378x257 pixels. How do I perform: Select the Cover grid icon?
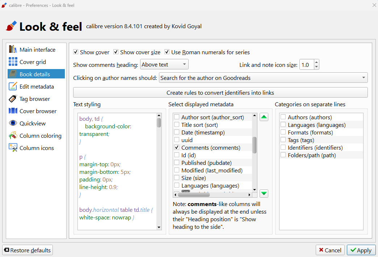point(13,62)
